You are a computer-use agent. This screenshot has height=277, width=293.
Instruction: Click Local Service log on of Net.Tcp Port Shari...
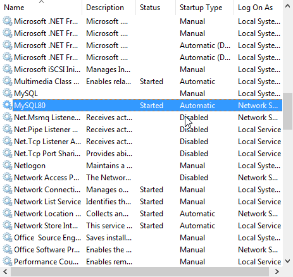pyautogui.click(x=259, y=154)
